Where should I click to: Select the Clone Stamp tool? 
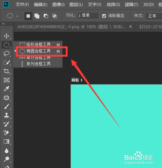pos(7,115)
